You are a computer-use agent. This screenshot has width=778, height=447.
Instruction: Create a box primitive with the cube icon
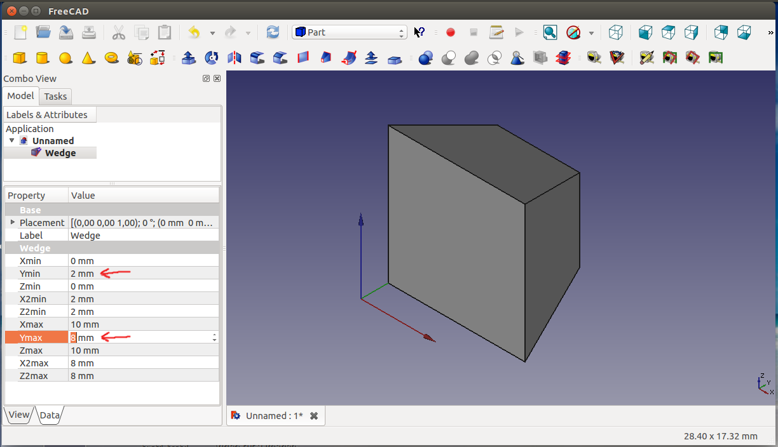[20, 58]
